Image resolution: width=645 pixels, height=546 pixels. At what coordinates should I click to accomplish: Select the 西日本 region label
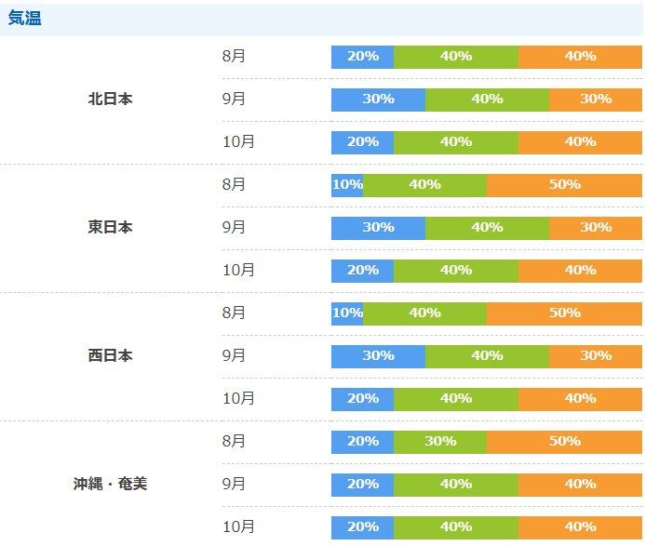coord(110,355)
